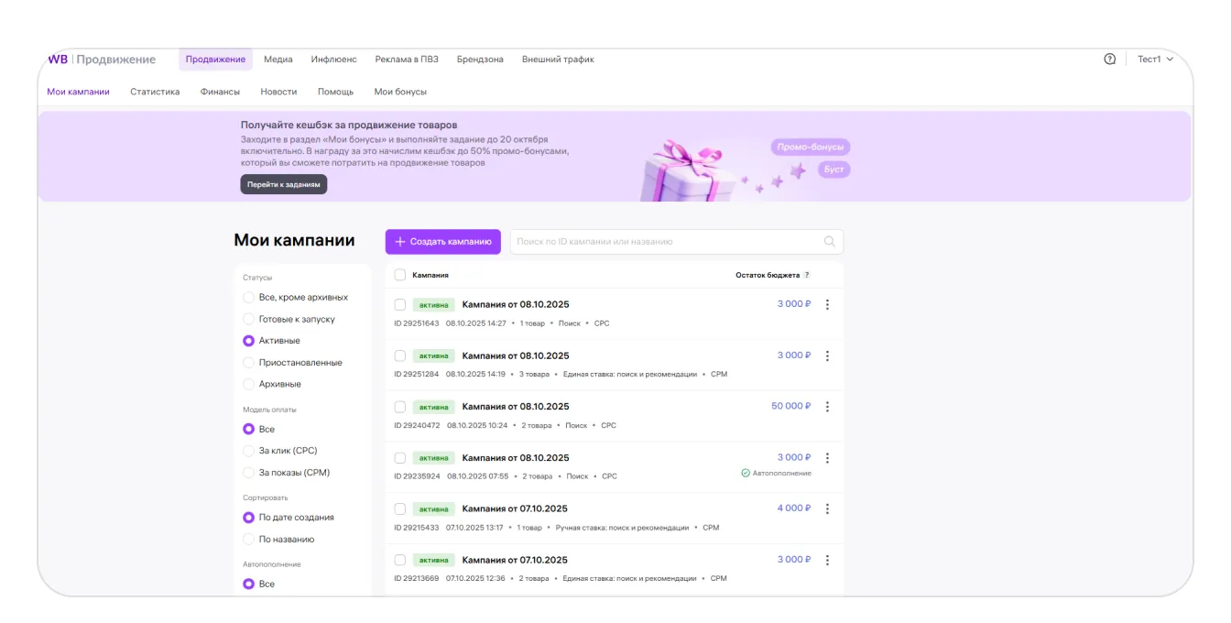
Task: Switch to the Статистика tab
Action: (155, 92)
